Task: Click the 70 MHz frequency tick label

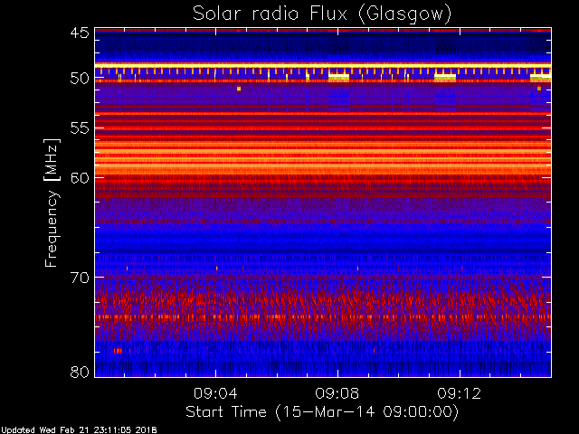Action: 79,278
